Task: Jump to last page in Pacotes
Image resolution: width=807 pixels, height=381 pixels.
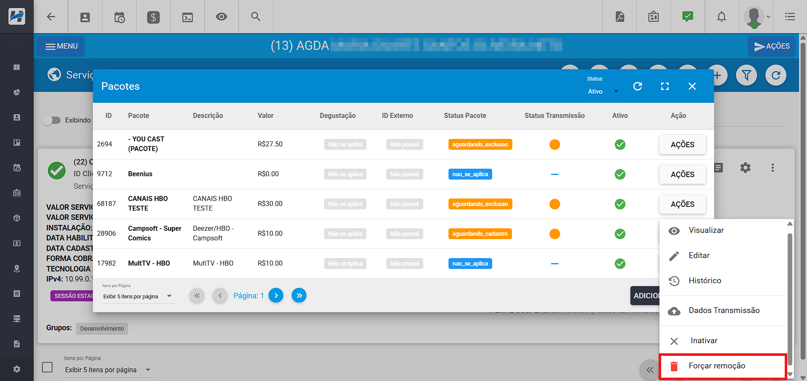Action: (x=299, y=295)
